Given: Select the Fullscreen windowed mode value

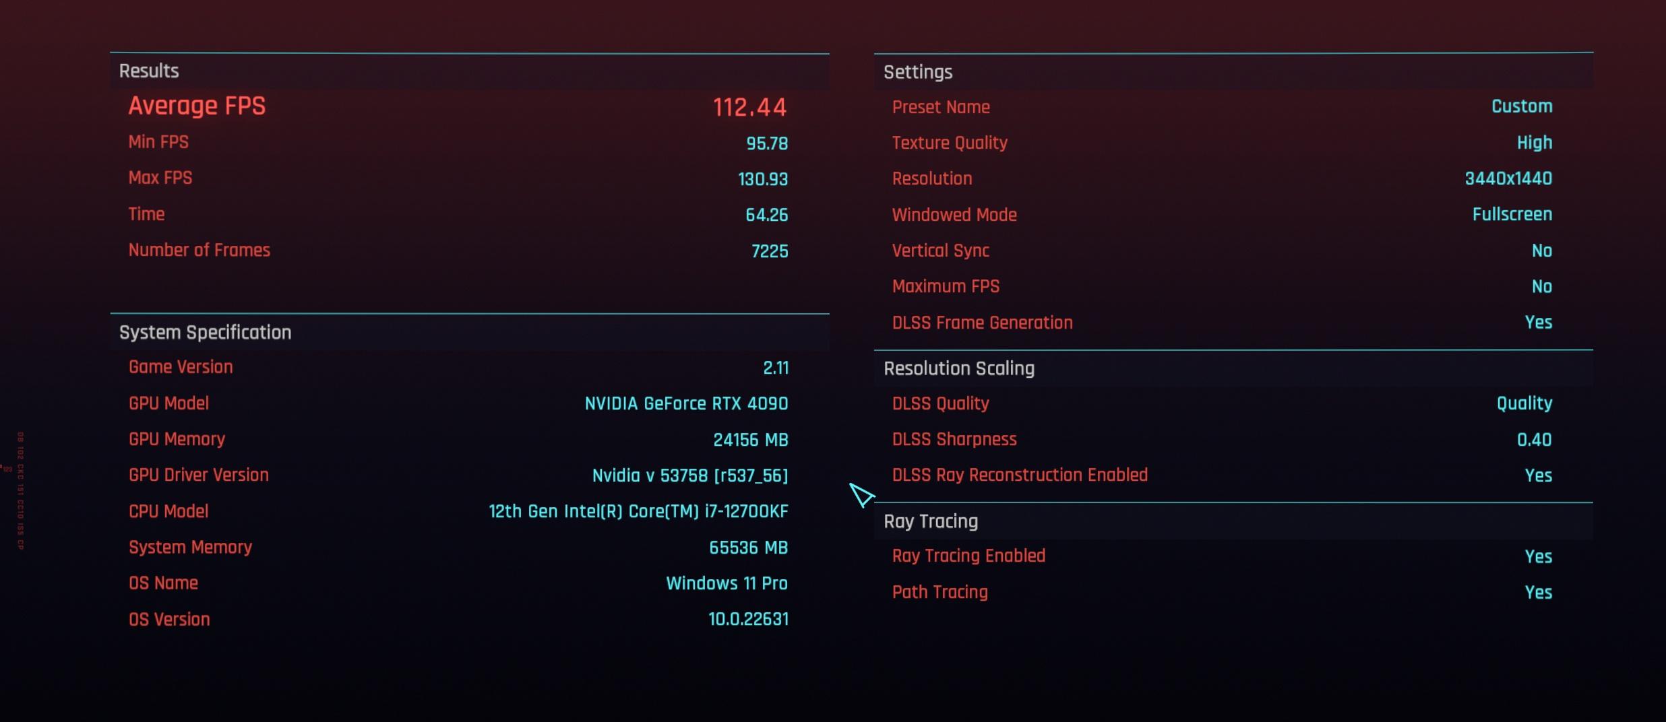Looking at the screenshot, I should 1512,214.
